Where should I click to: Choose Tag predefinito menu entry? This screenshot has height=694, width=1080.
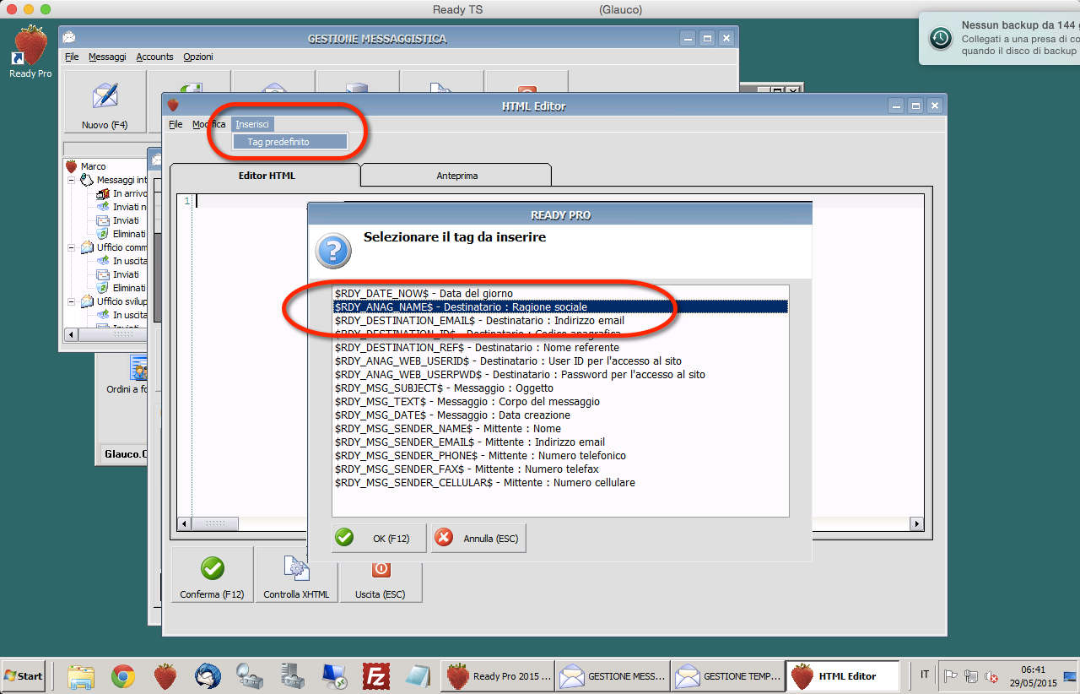coord(290,142)
